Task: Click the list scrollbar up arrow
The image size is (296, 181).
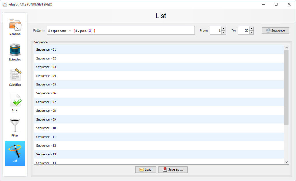Action: (286, 48)
